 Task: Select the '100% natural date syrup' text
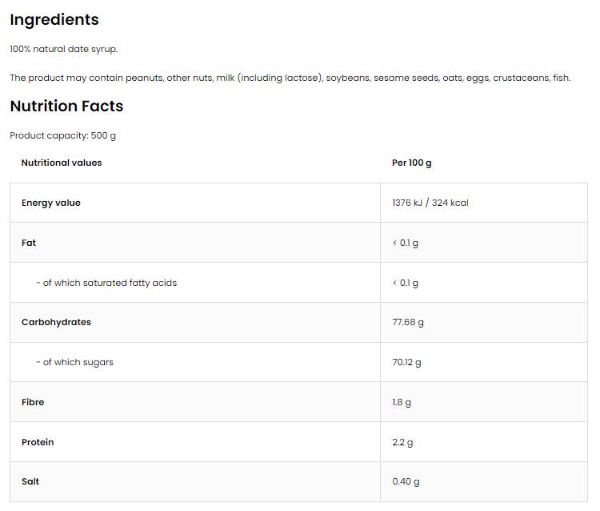click(x=64, y=49)
